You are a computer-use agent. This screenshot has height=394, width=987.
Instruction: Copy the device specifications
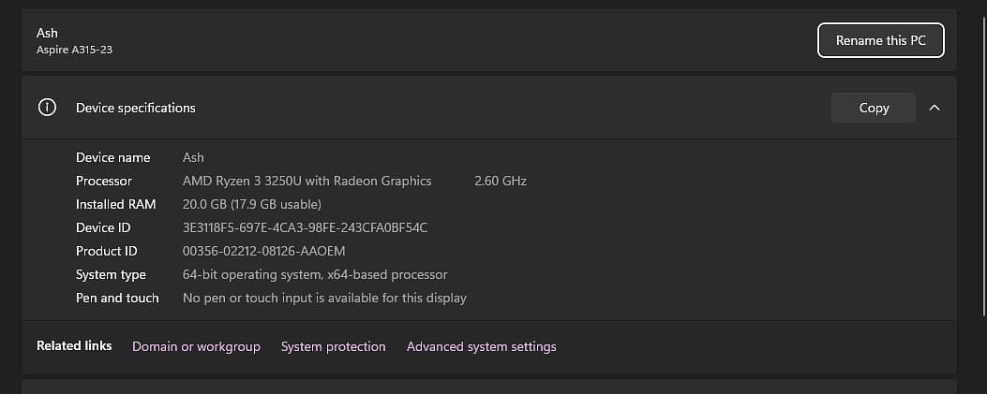[874, 108]
